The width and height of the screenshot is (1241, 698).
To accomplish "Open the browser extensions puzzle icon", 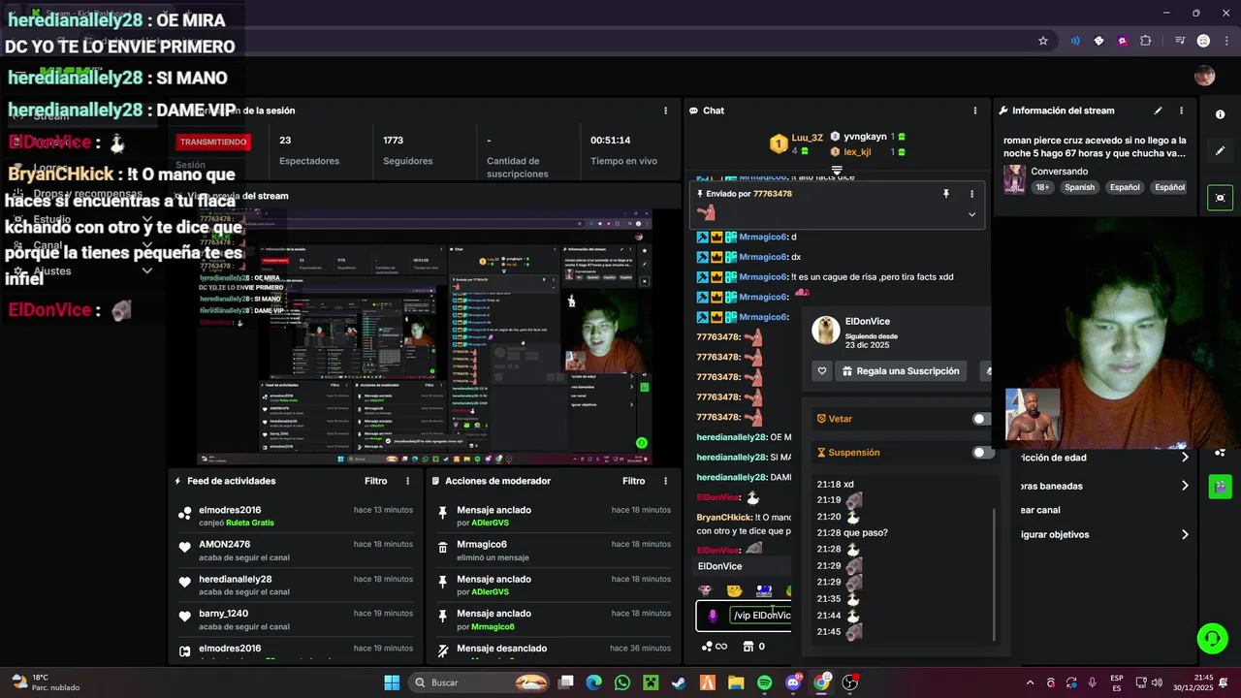I will point(1146,41).
